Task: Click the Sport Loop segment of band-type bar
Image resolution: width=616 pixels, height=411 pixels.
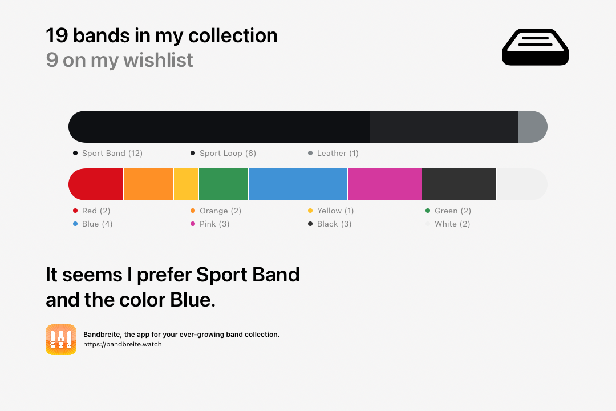Action: point(444,127)
